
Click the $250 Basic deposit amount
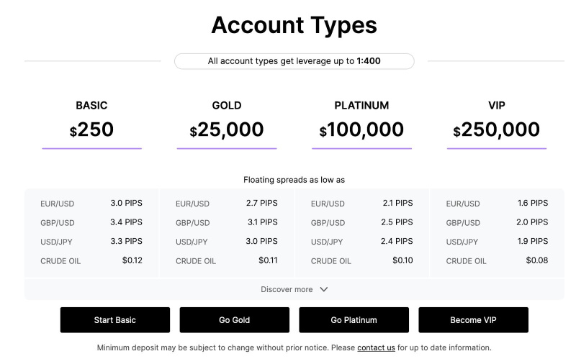pos(91,130)
